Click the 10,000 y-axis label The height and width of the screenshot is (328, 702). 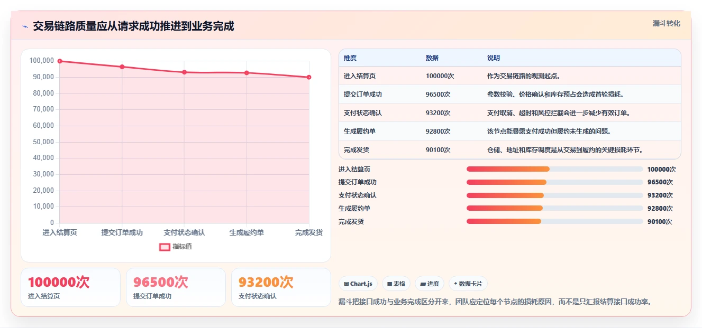click(x=43, y=207)
